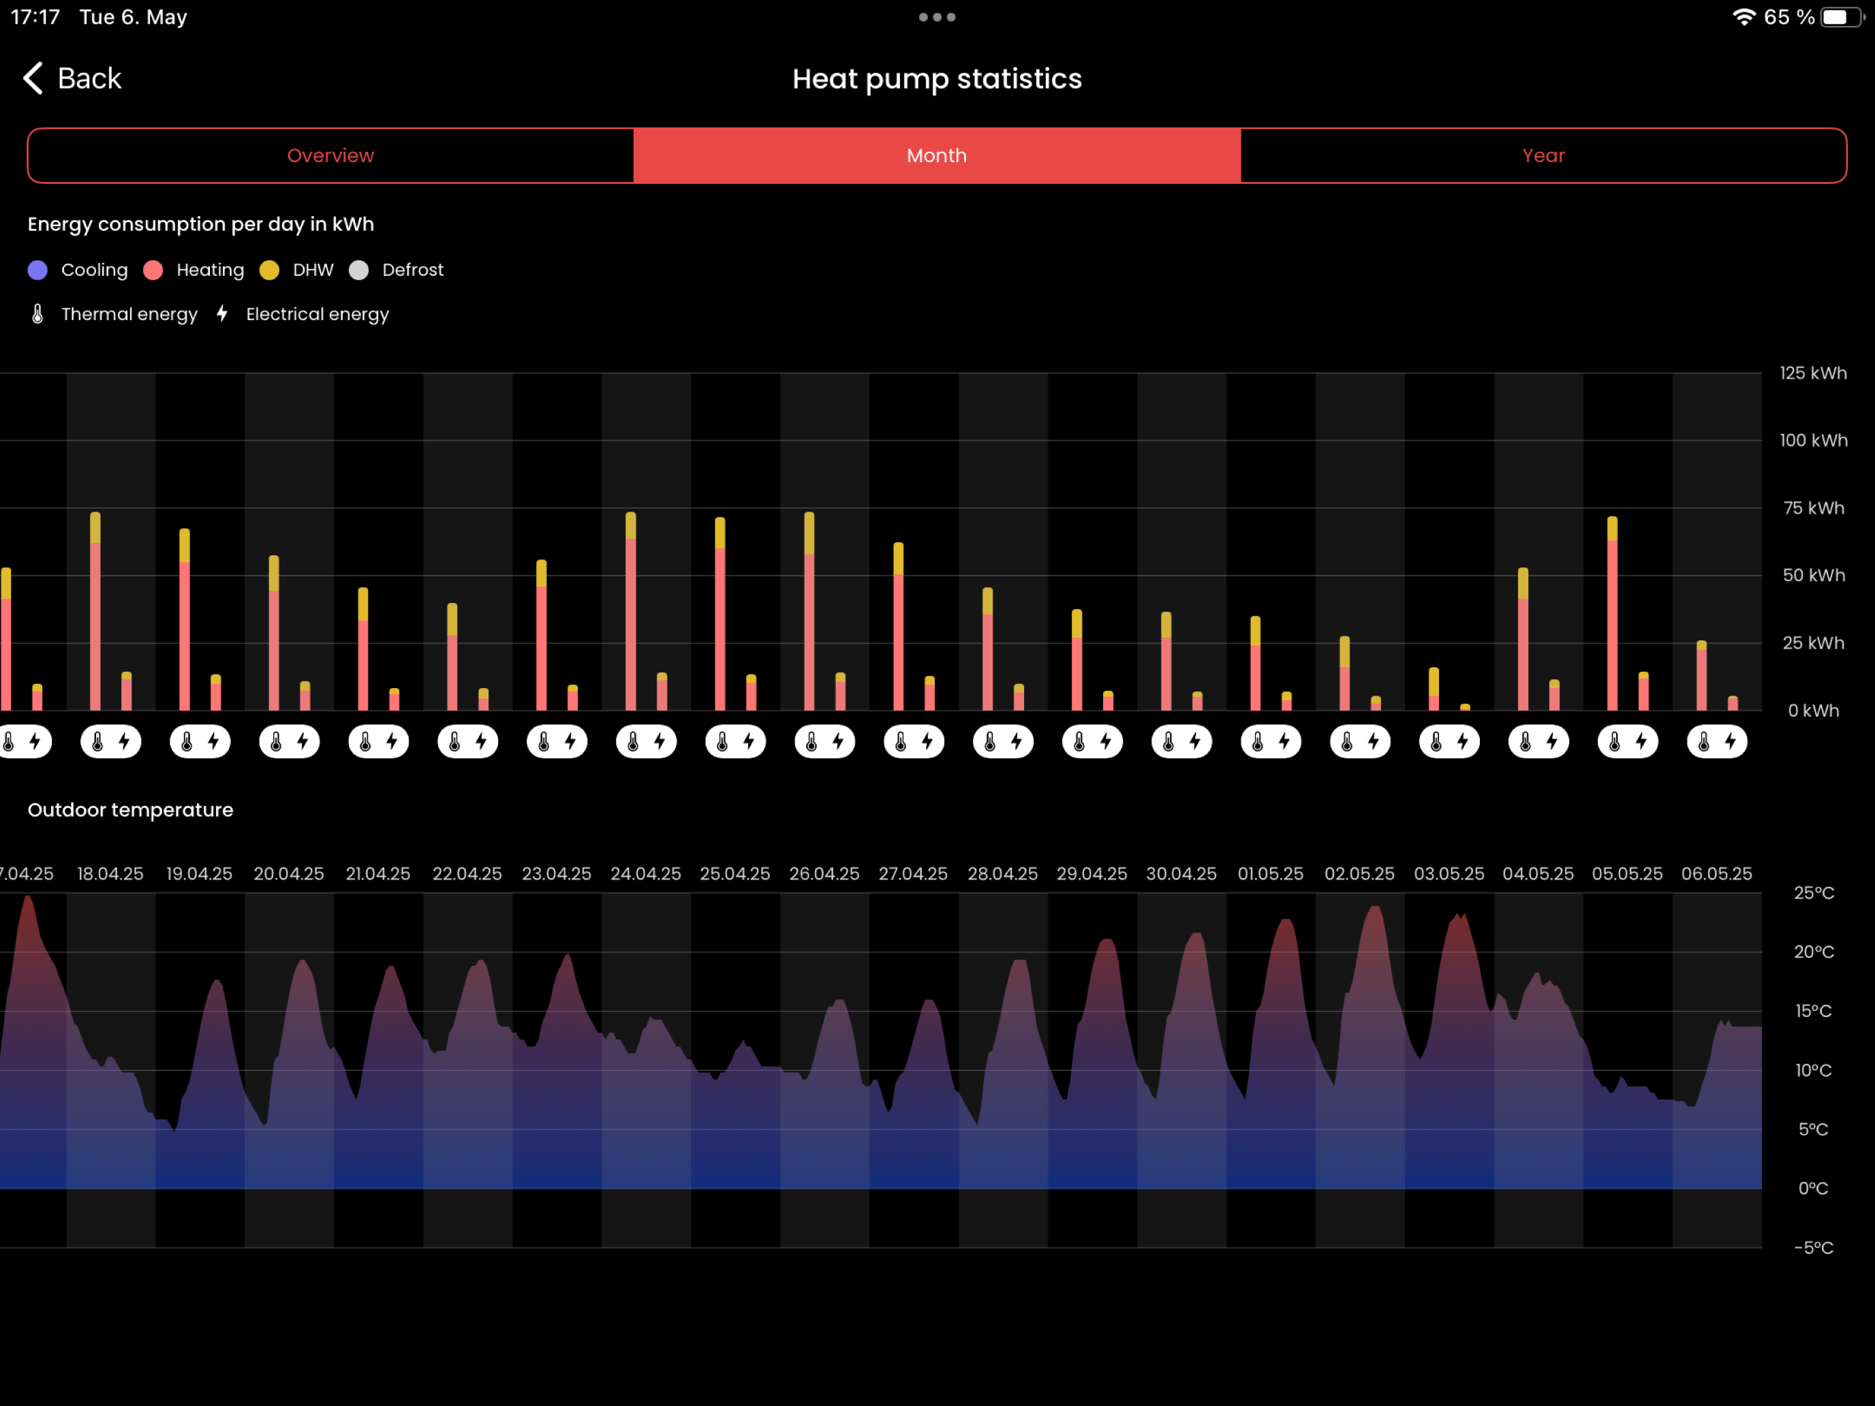This screenshot has width=1875, height=1406.
Task: Tap the 24.04.25 date label
Action: click(x=646, y=874)
